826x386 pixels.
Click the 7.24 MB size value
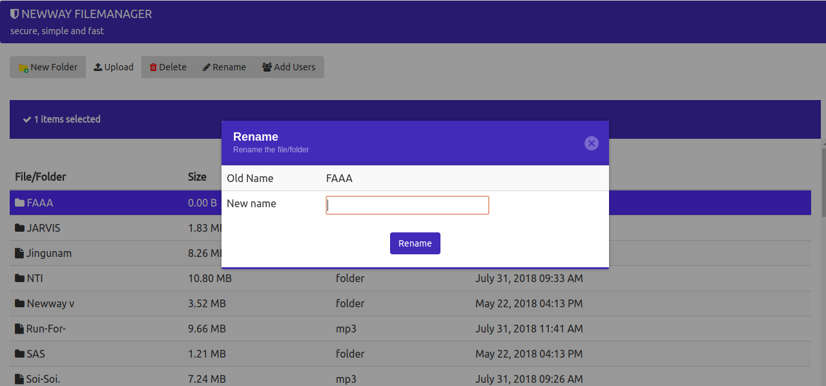click(x=207, y=379)
